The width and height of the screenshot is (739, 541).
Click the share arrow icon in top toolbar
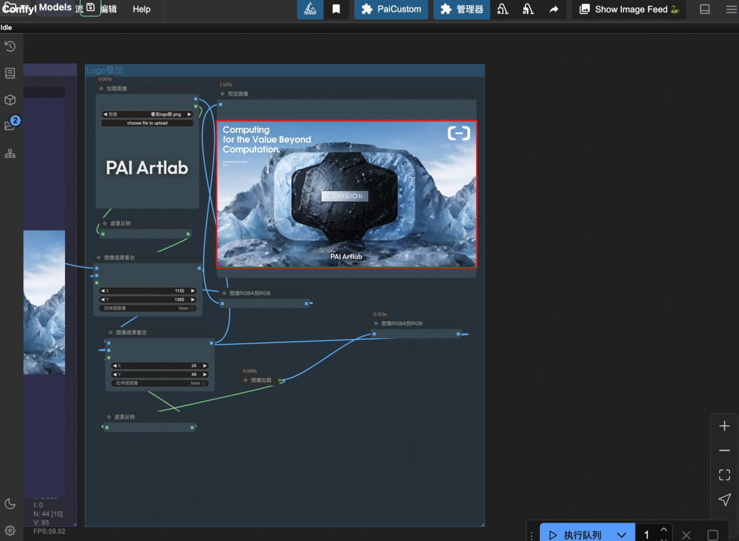tap(554, 9)
